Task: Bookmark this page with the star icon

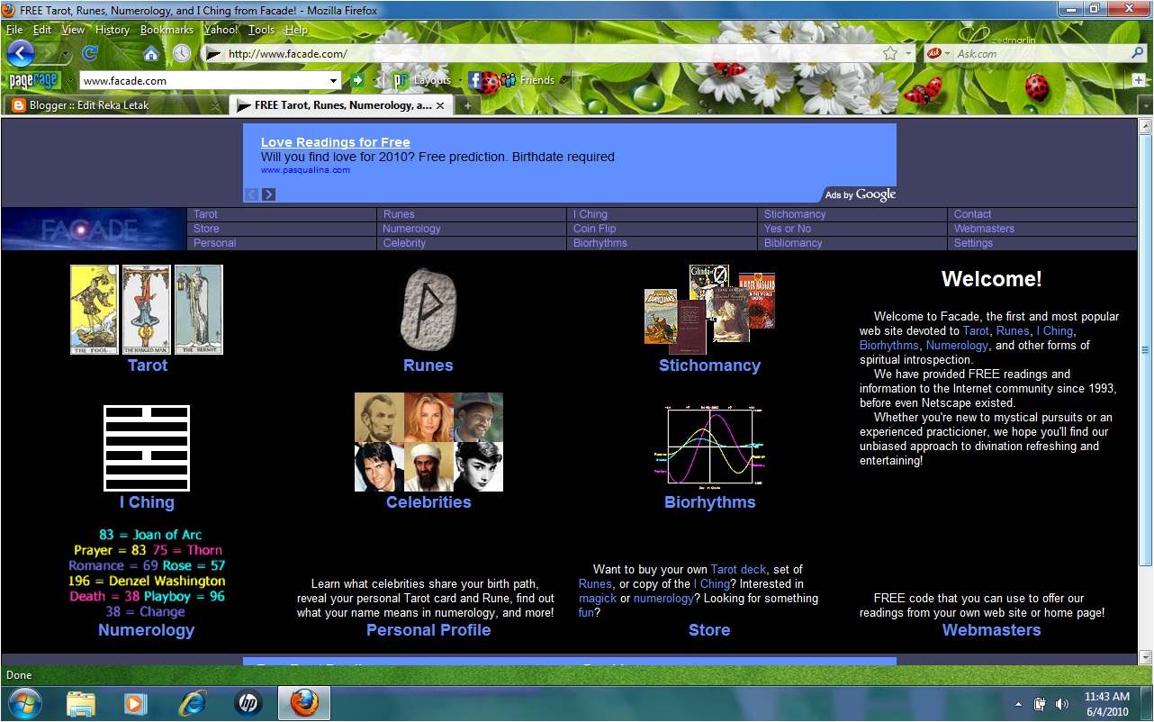Action: (x=890, y=54)
